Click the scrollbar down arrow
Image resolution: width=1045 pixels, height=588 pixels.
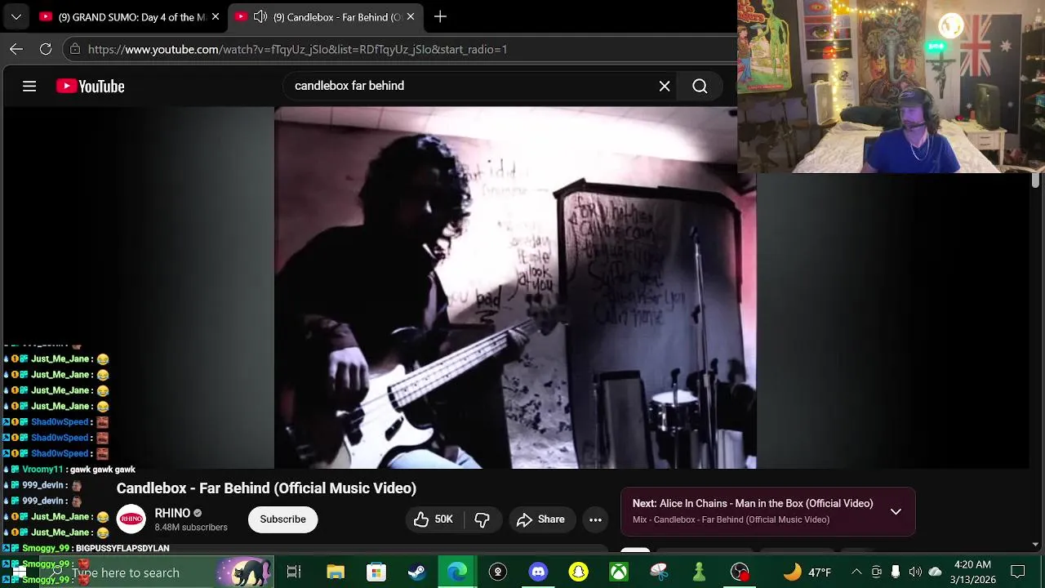[1035, 544]
